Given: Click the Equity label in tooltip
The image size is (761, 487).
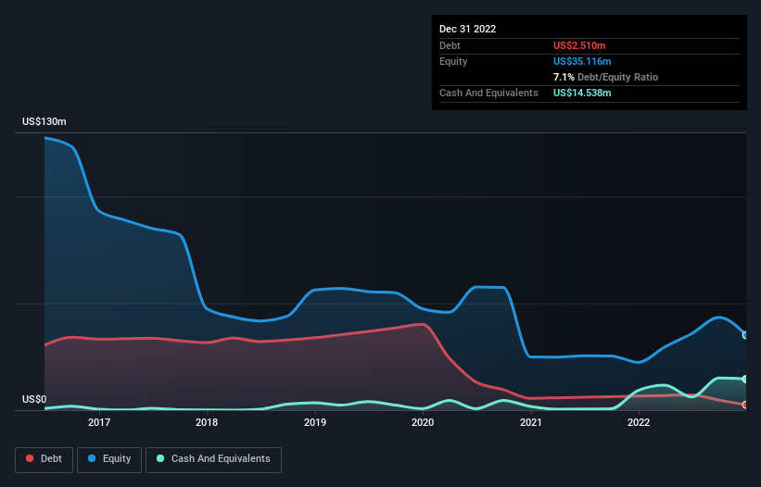Looking at the screenshot, I should 453,61.
